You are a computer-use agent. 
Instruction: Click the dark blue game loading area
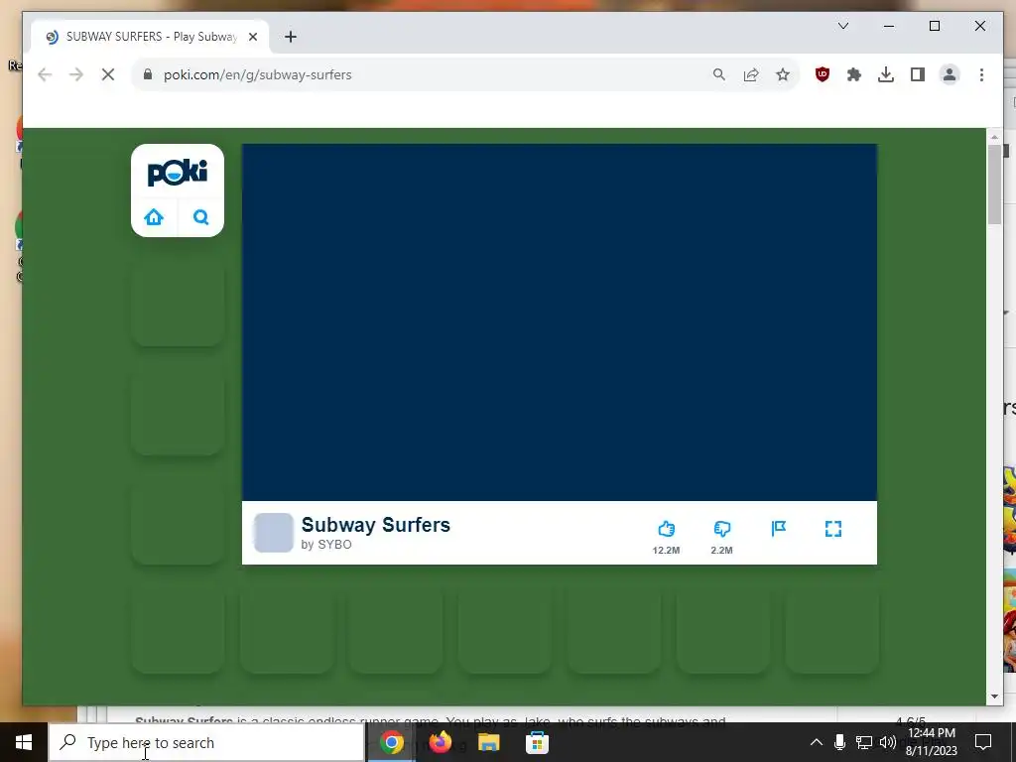[560, 322]
